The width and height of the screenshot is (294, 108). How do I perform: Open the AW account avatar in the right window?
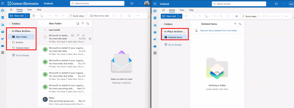(x=291, y=4)
